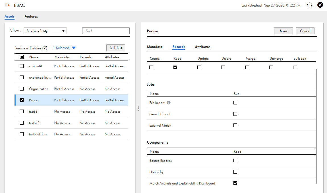Uncheck the Person row checkbox
This screenshot has width=327, height=193.
click(x=22, y=100)
